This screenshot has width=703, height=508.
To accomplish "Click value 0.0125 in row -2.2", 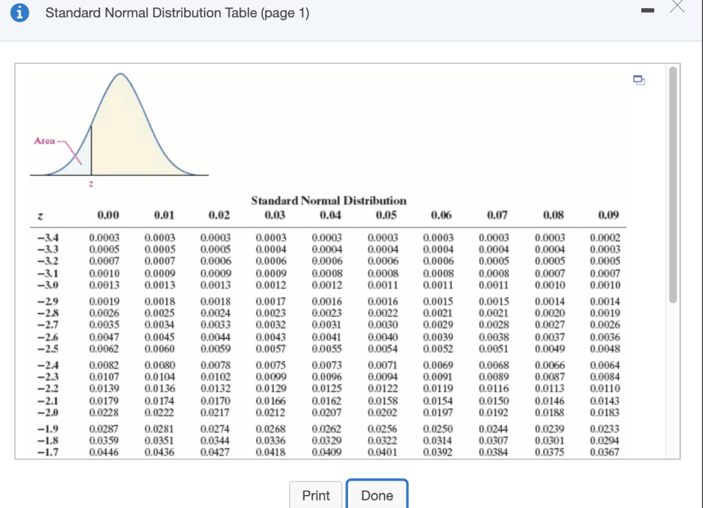I will coord(327,389).
